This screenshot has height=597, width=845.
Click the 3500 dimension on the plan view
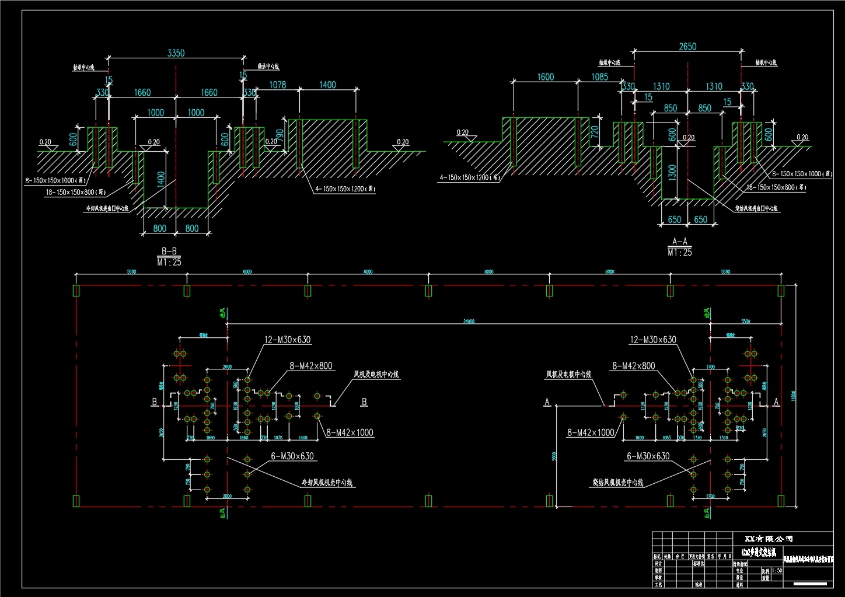(746, 321)
